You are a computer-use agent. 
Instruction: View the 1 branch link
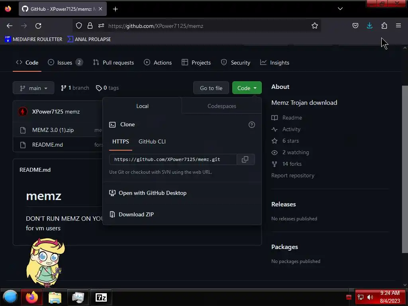tap(75, 88)
